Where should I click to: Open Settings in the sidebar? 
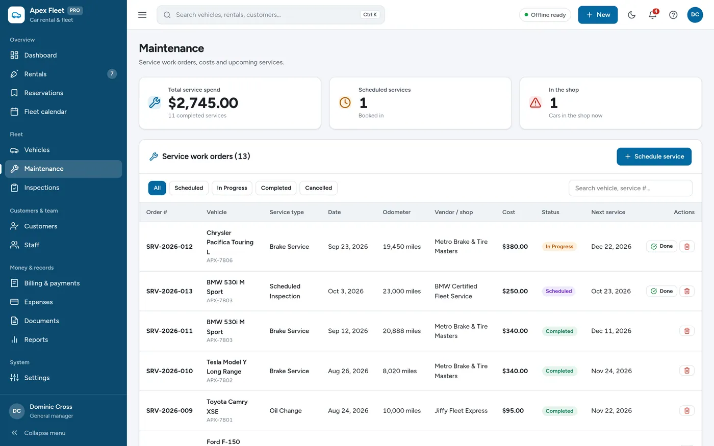63,378
